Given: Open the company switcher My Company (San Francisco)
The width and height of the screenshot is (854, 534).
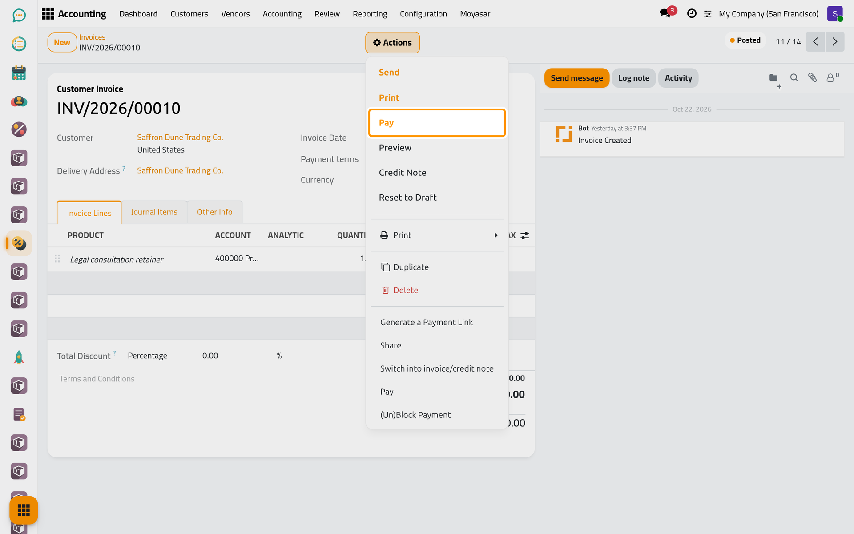Looking at the screenshot, I should point(768,14).
